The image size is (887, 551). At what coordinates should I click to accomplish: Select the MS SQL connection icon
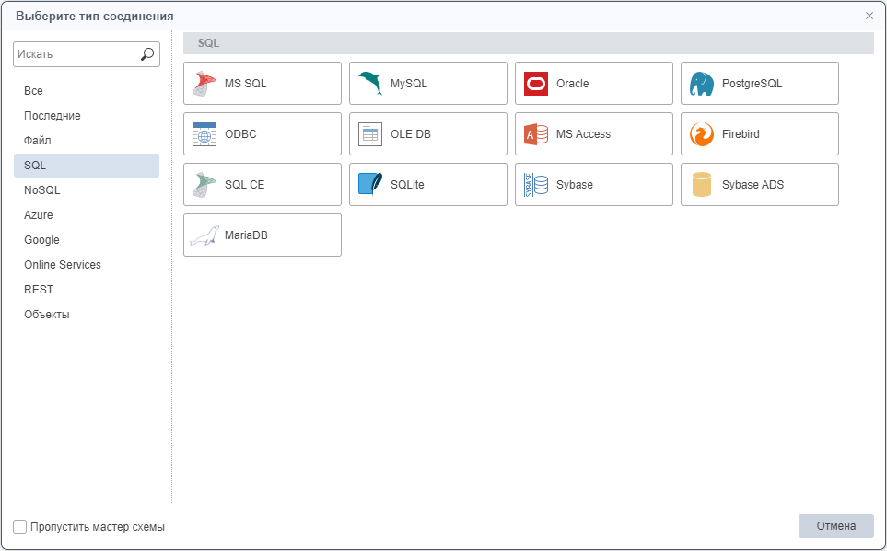(x=204, y=84)
